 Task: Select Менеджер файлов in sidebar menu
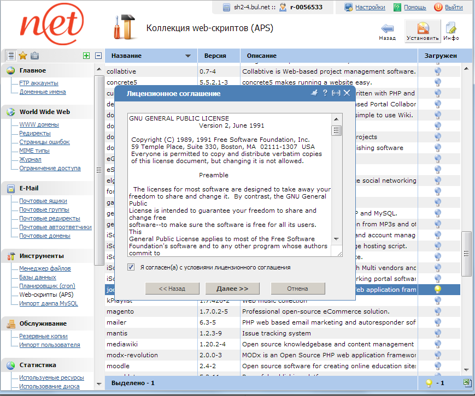(x=45, y=268)
